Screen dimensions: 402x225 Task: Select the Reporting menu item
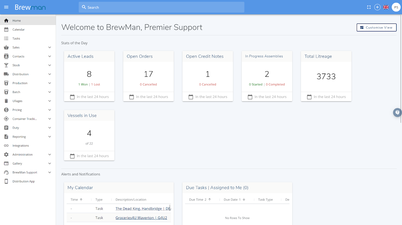point(28,137)
